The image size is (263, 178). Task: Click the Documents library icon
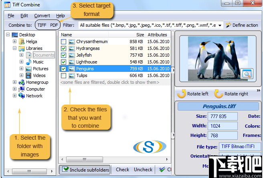pyautogui.click(x=29, y=55)
